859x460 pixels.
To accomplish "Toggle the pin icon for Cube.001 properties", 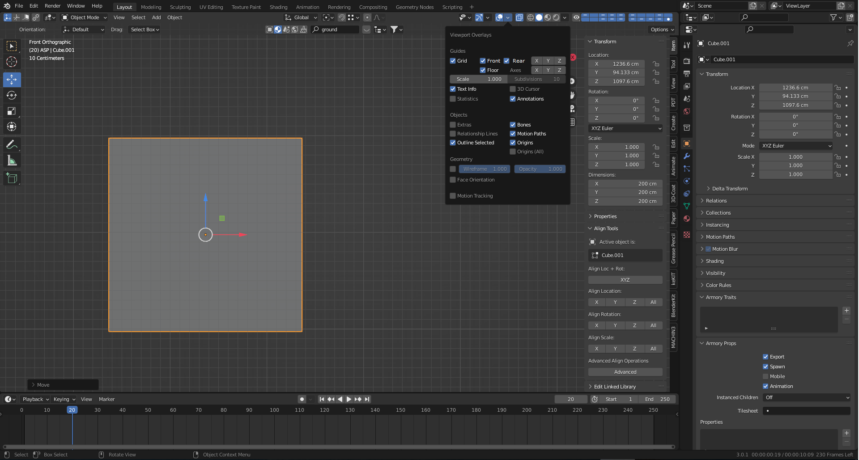I will tap(850, 43).
